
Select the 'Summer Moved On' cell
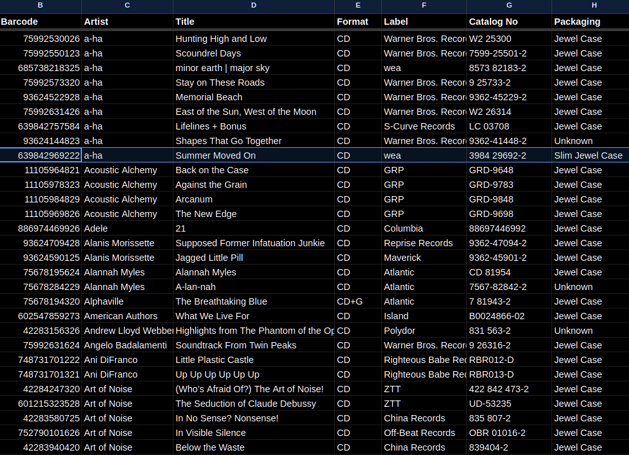point(254,155)
